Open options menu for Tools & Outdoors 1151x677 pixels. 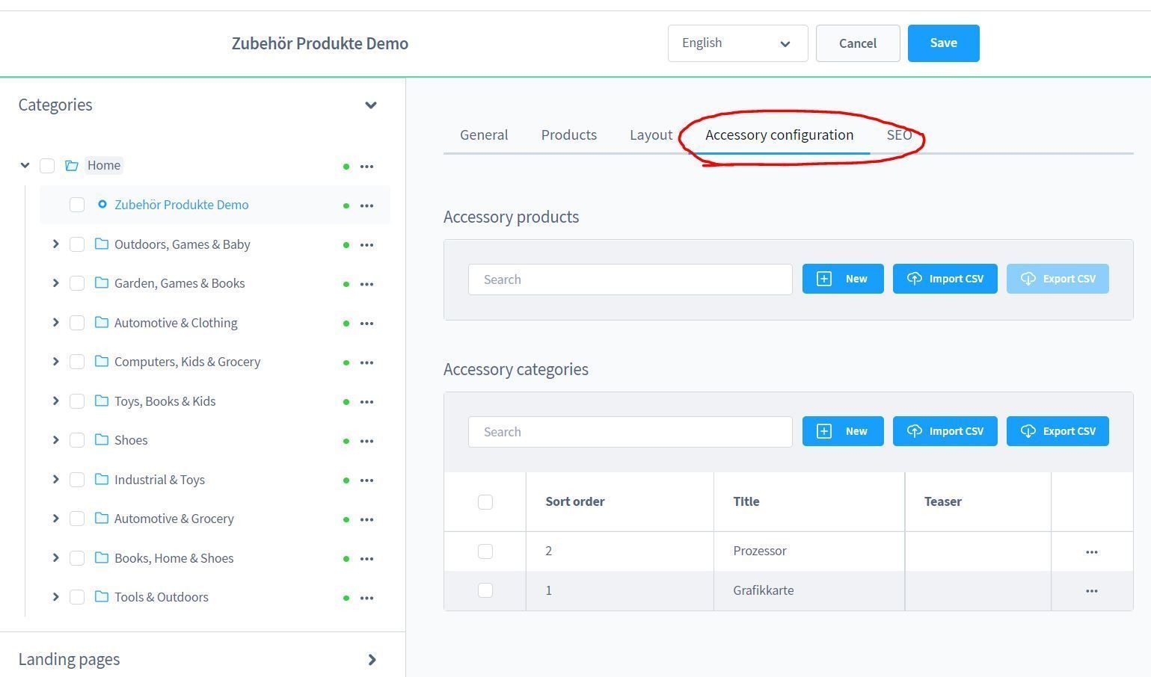coord(366,598)
